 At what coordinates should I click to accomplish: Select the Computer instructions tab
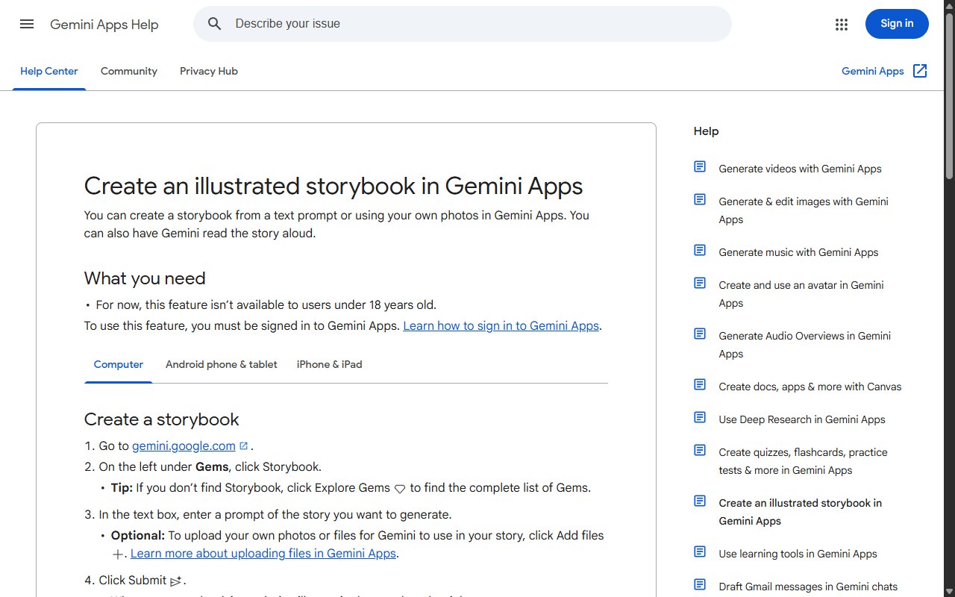coord(118,365)
